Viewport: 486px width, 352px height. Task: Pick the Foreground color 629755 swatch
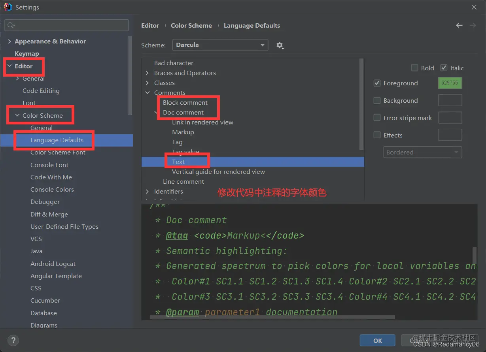(450, 83)
